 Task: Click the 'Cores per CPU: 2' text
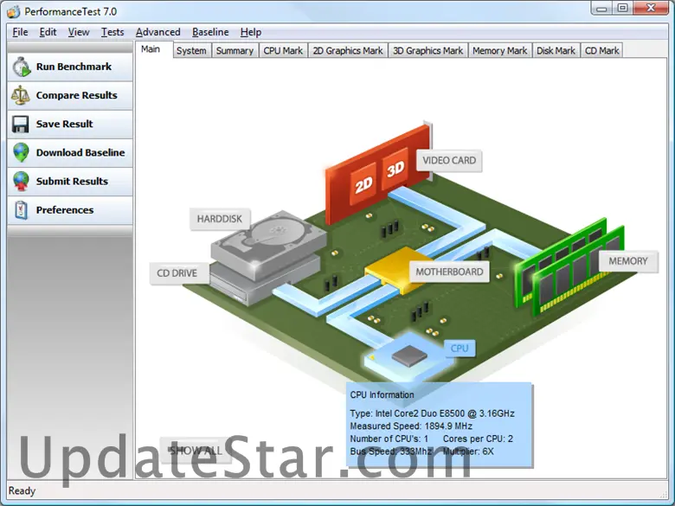[478, 439]
